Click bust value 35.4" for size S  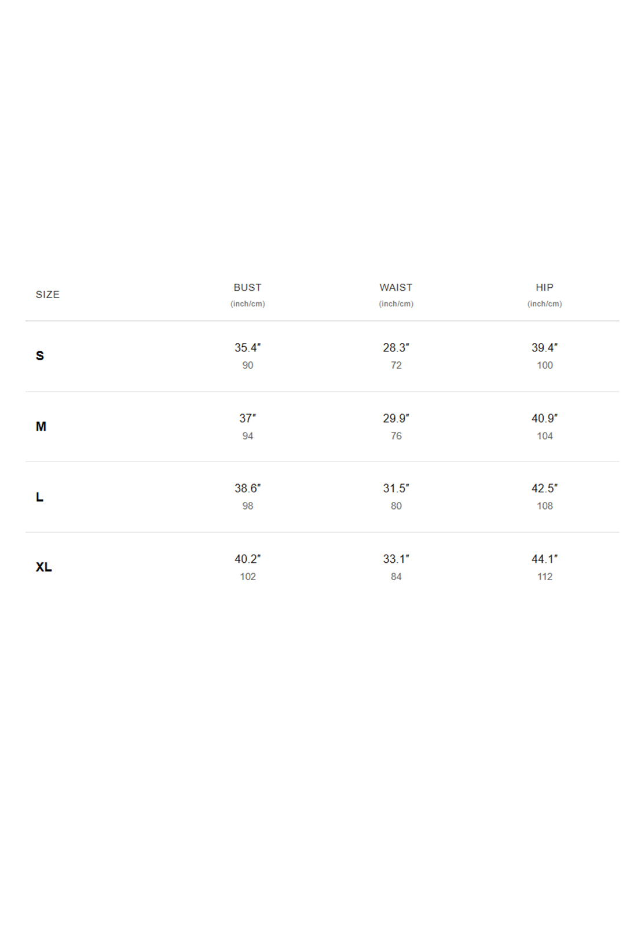coord(247,347)
